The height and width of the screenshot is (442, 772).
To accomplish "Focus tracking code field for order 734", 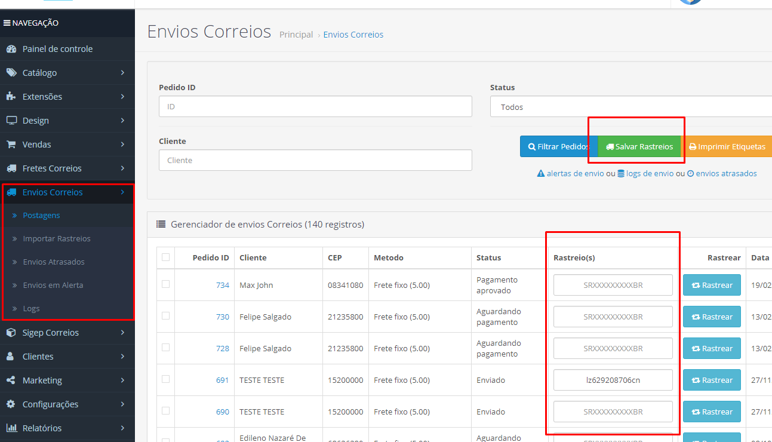I will 613,285.
